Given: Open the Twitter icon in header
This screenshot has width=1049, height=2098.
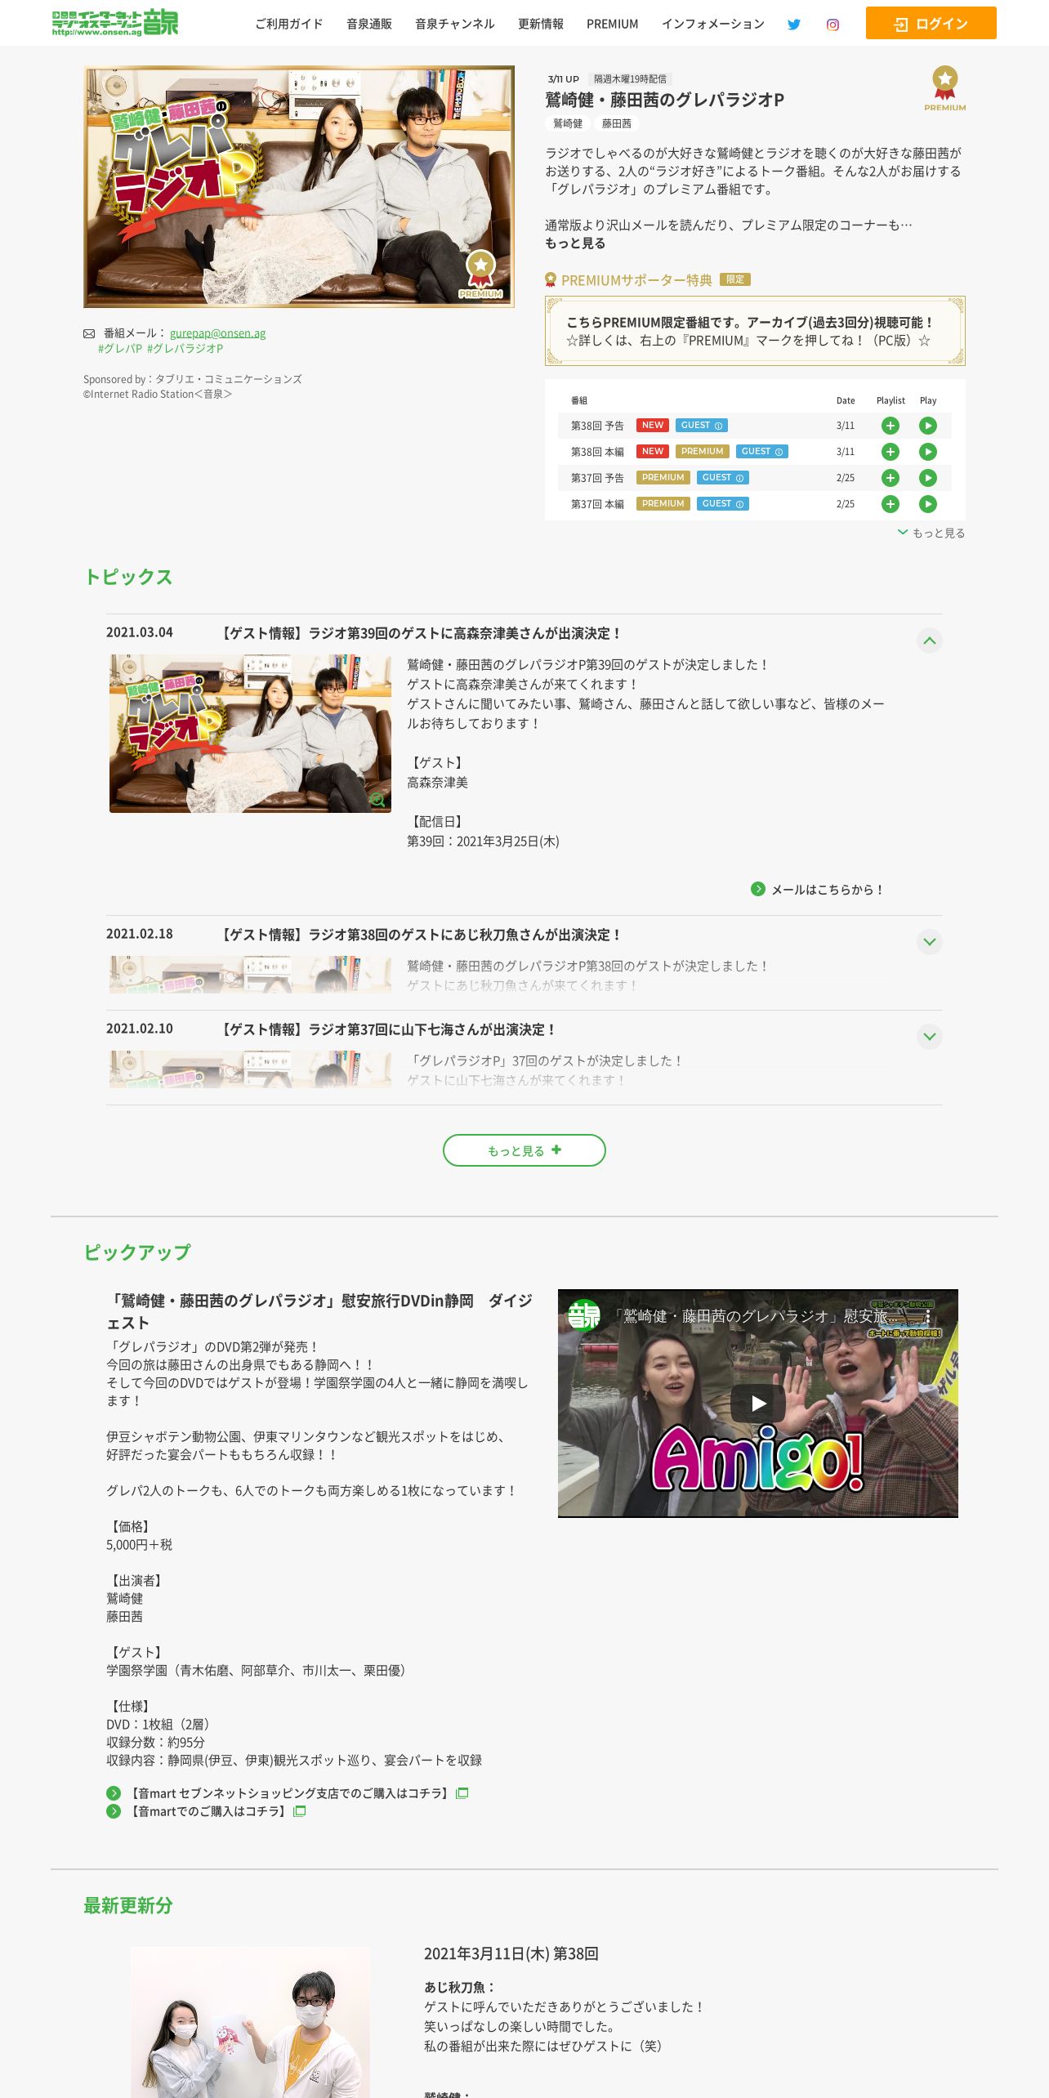Looking at the screenshot, I should click(793, 25).
